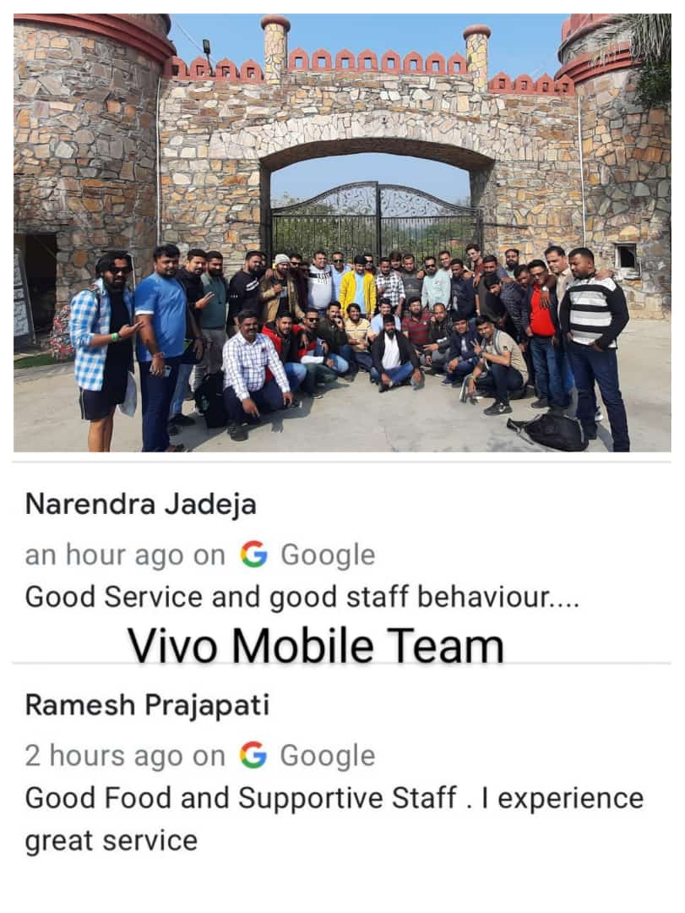Click the black backpack on the ground
Screen dimensions: 685x913
pyautogui.click(x=550, y=431)
